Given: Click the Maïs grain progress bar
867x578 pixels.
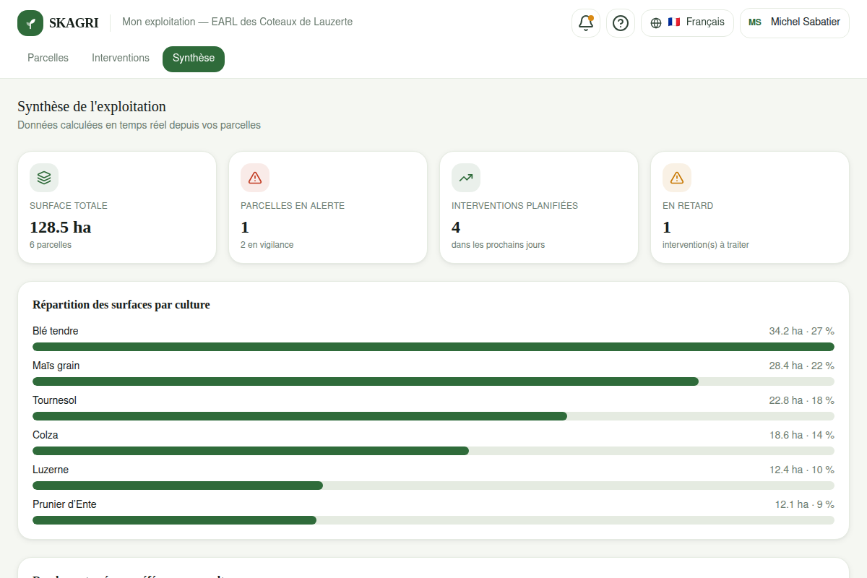Looking at the screenshot, I should click(433, 381).
